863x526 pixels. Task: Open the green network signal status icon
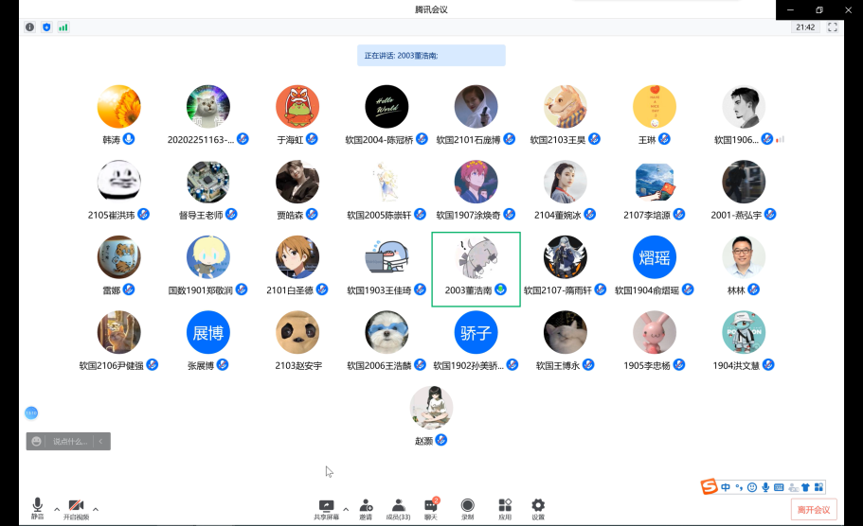point(63,26)
